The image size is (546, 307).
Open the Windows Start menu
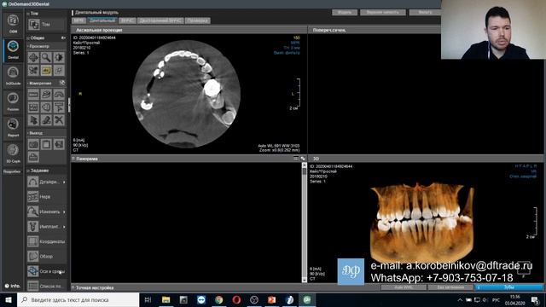(9, 299)
